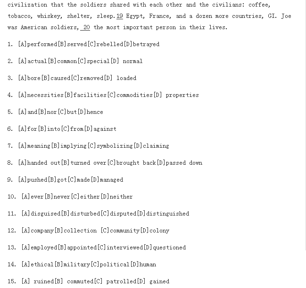Click [D]distinguished in question 11

tap(163, 214)
